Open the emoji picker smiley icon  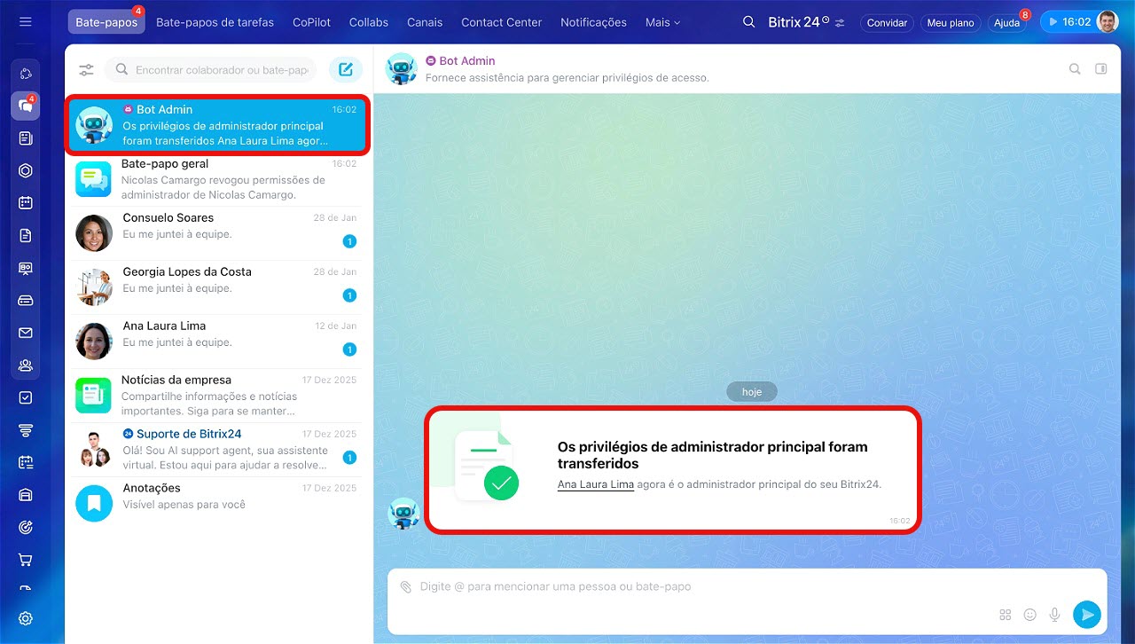click(1030, 615)
